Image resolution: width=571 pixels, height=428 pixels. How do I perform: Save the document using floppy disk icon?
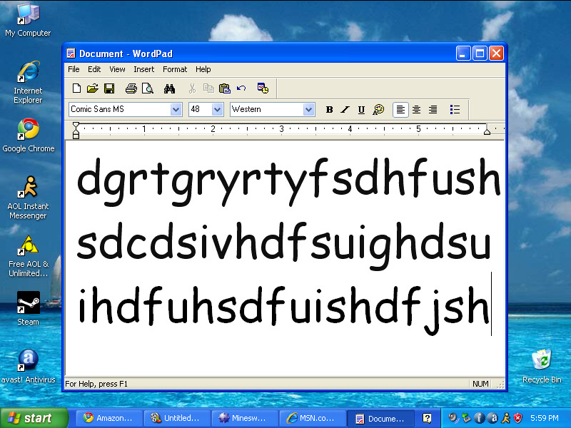pyautogui.click(x=109, y=88)
